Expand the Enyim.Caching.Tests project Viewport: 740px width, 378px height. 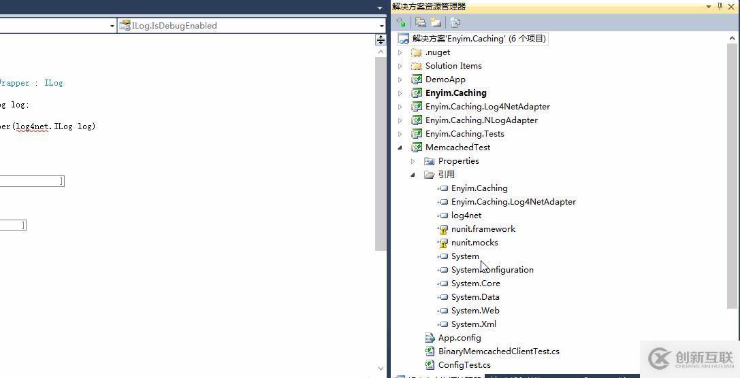click(x=400, y=135)
